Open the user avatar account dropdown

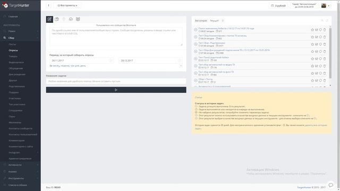click(x=326, y=6)
